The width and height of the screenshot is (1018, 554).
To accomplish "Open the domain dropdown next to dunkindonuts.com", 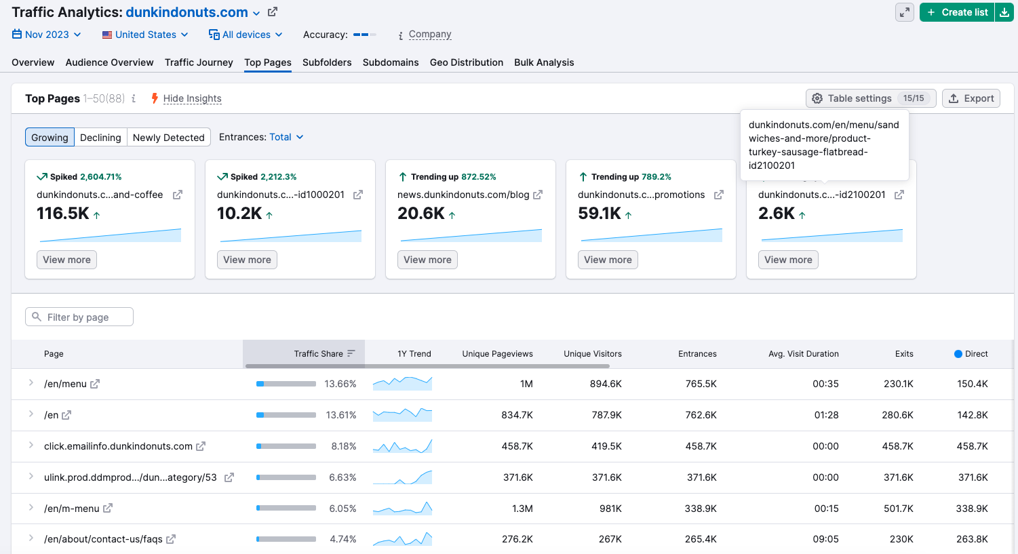I will pyautogui.click(x=256, y=14).
